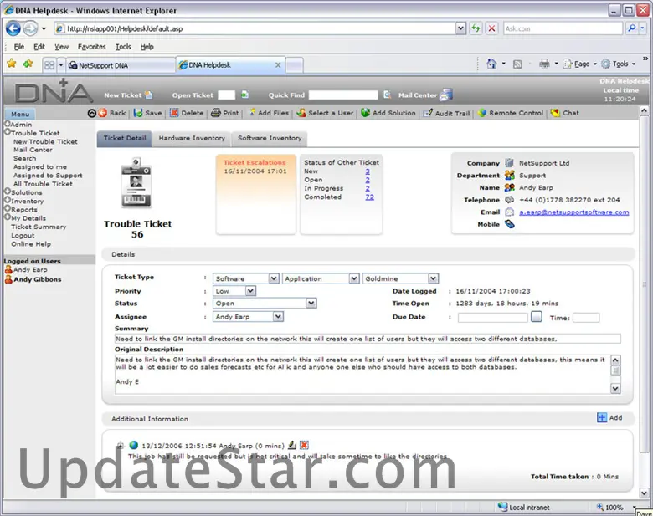Click the Quick Find input field
The height and width of the screenshot is (516, 653).
pyautogui.click(x=343, y=95)
